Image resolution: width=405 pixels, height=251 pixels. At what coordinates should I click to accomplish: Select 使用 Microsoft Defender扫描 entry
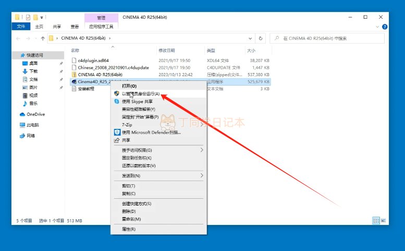(151, 133)
